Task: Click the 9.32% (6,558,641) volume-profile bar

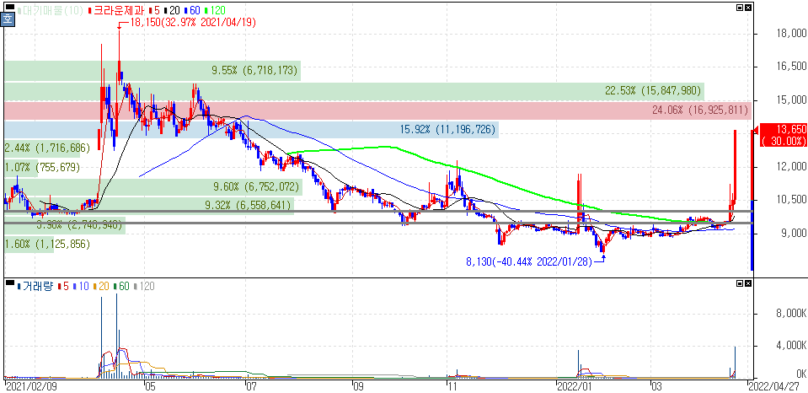Action: (149, 206)
